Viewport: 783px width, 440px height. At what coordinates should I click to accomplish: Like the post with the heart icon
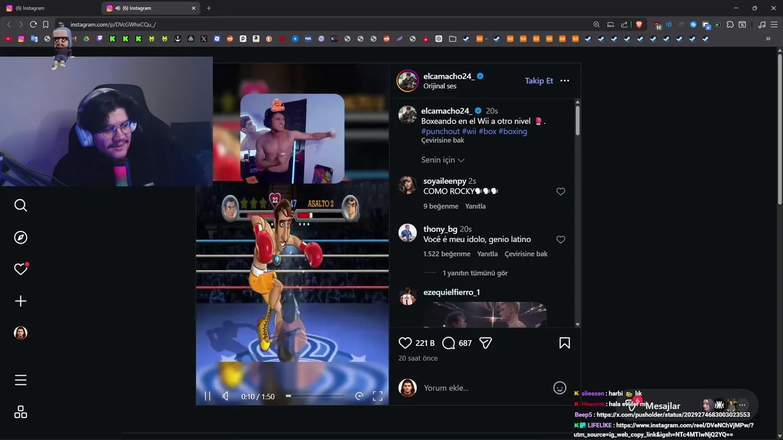click(405, 343)
